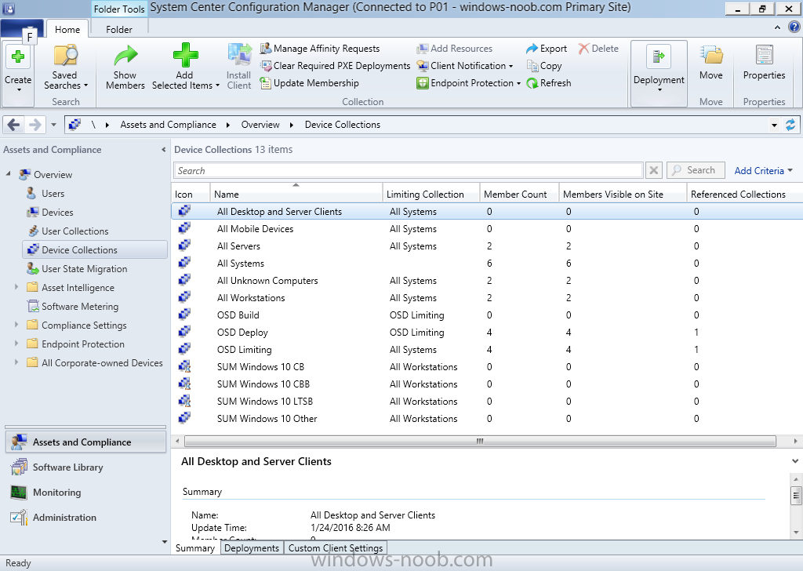Viewport: 803px width, 571px height.
Task: Expand the Endpoint Protection folder
Action: click(16, 344)
